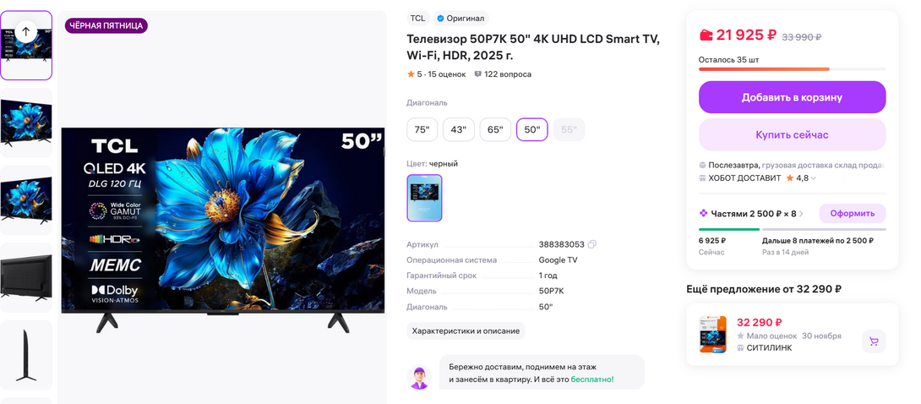Click the wallet icon beside the price
This screenshot has height=404, width=921.
pyautogui.click(x=706, y=35)
